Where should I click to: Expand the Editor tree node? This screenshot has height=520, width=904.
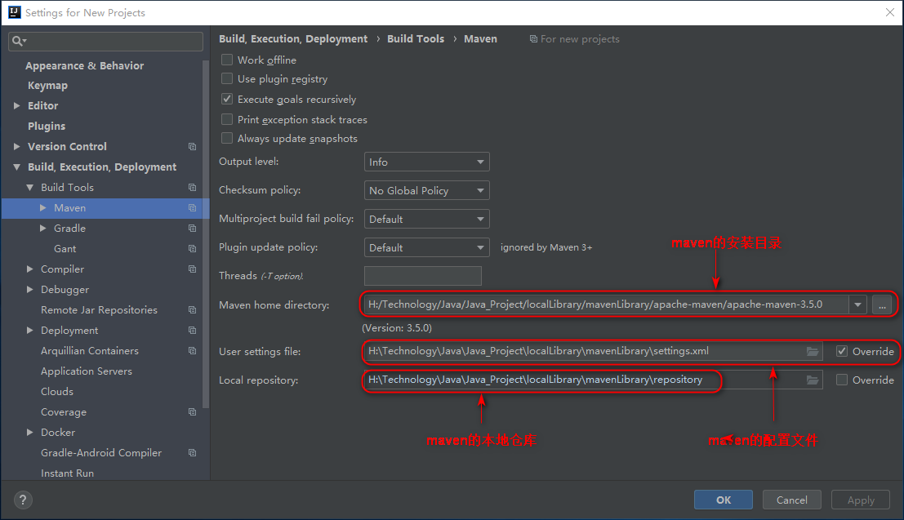pyautogui.click(x=16, y=105)
